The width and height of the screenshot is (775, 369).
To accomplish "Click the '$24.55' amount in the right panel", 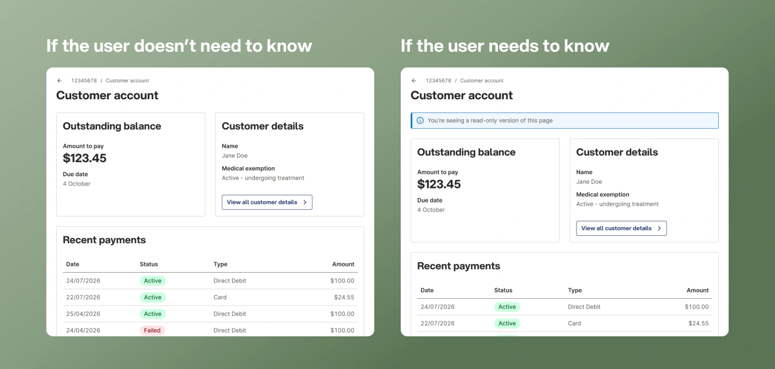I will coord(698,323).
